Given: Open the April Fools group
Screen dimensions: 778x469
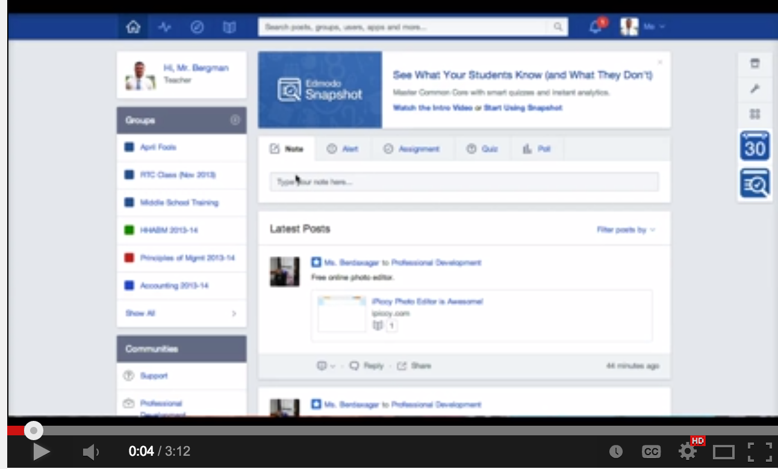Looking at the screenshot, I should click(158, 147).
